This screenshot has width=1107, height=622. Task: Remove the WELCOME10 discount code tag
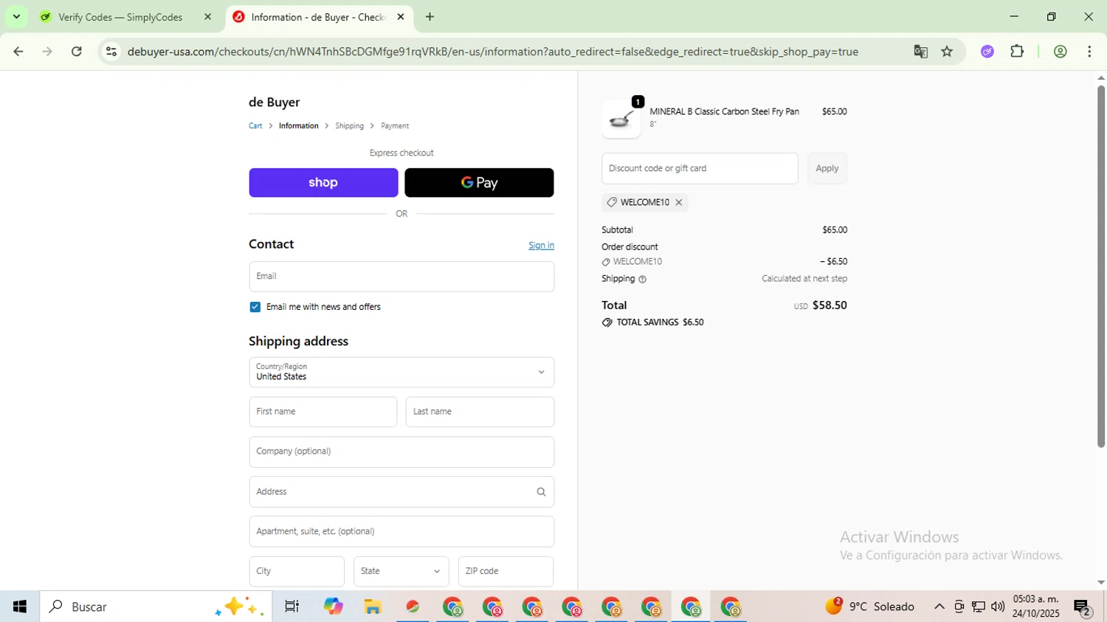click(x=678, y=202)
